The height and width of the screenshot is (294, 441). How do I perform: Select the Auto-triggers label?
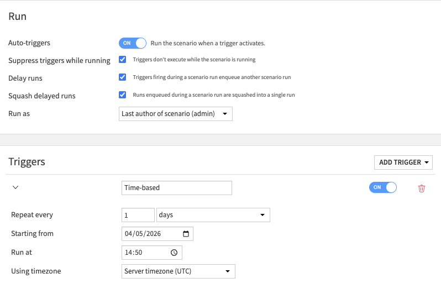(29, 43)
